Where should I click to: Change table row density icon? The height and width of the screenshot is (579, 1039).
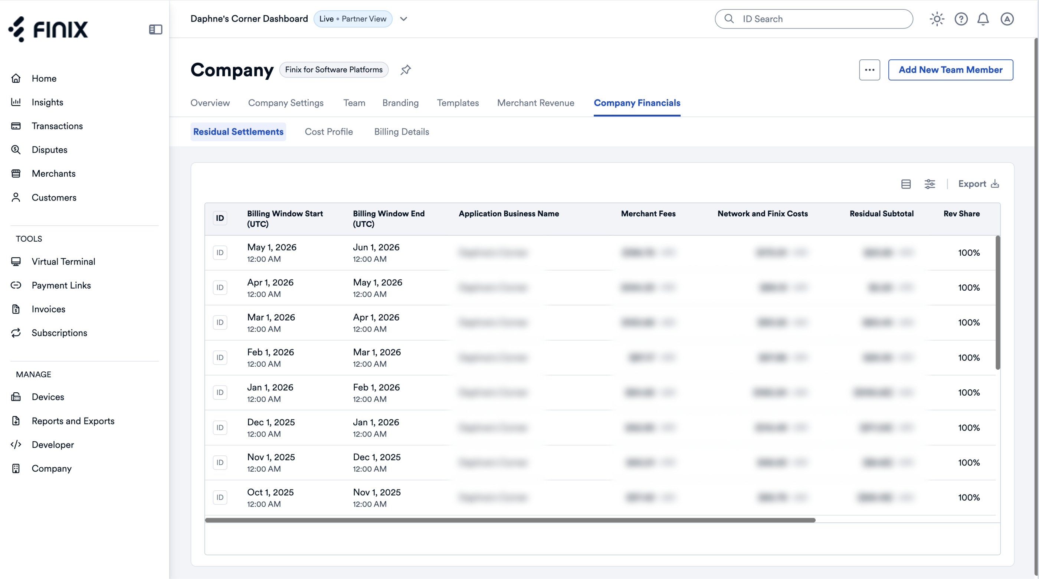(906, 184)
